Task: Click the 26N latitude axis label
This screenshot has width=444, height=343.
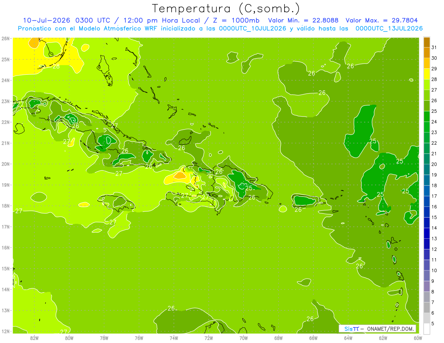Action: (x=6, y=38)
